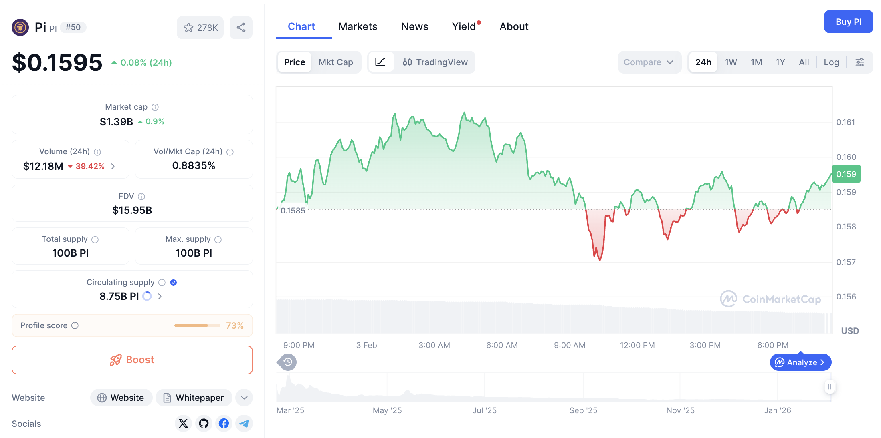Select the 1Y time range
Screen dimensions: 881x438
780,62
